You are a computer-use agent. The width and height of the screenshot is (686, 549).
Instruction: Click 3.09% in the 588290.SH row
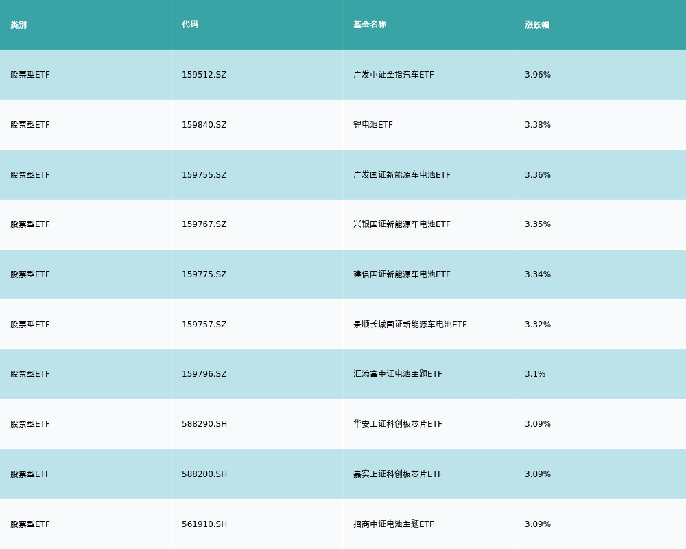(x=538, y=424)
